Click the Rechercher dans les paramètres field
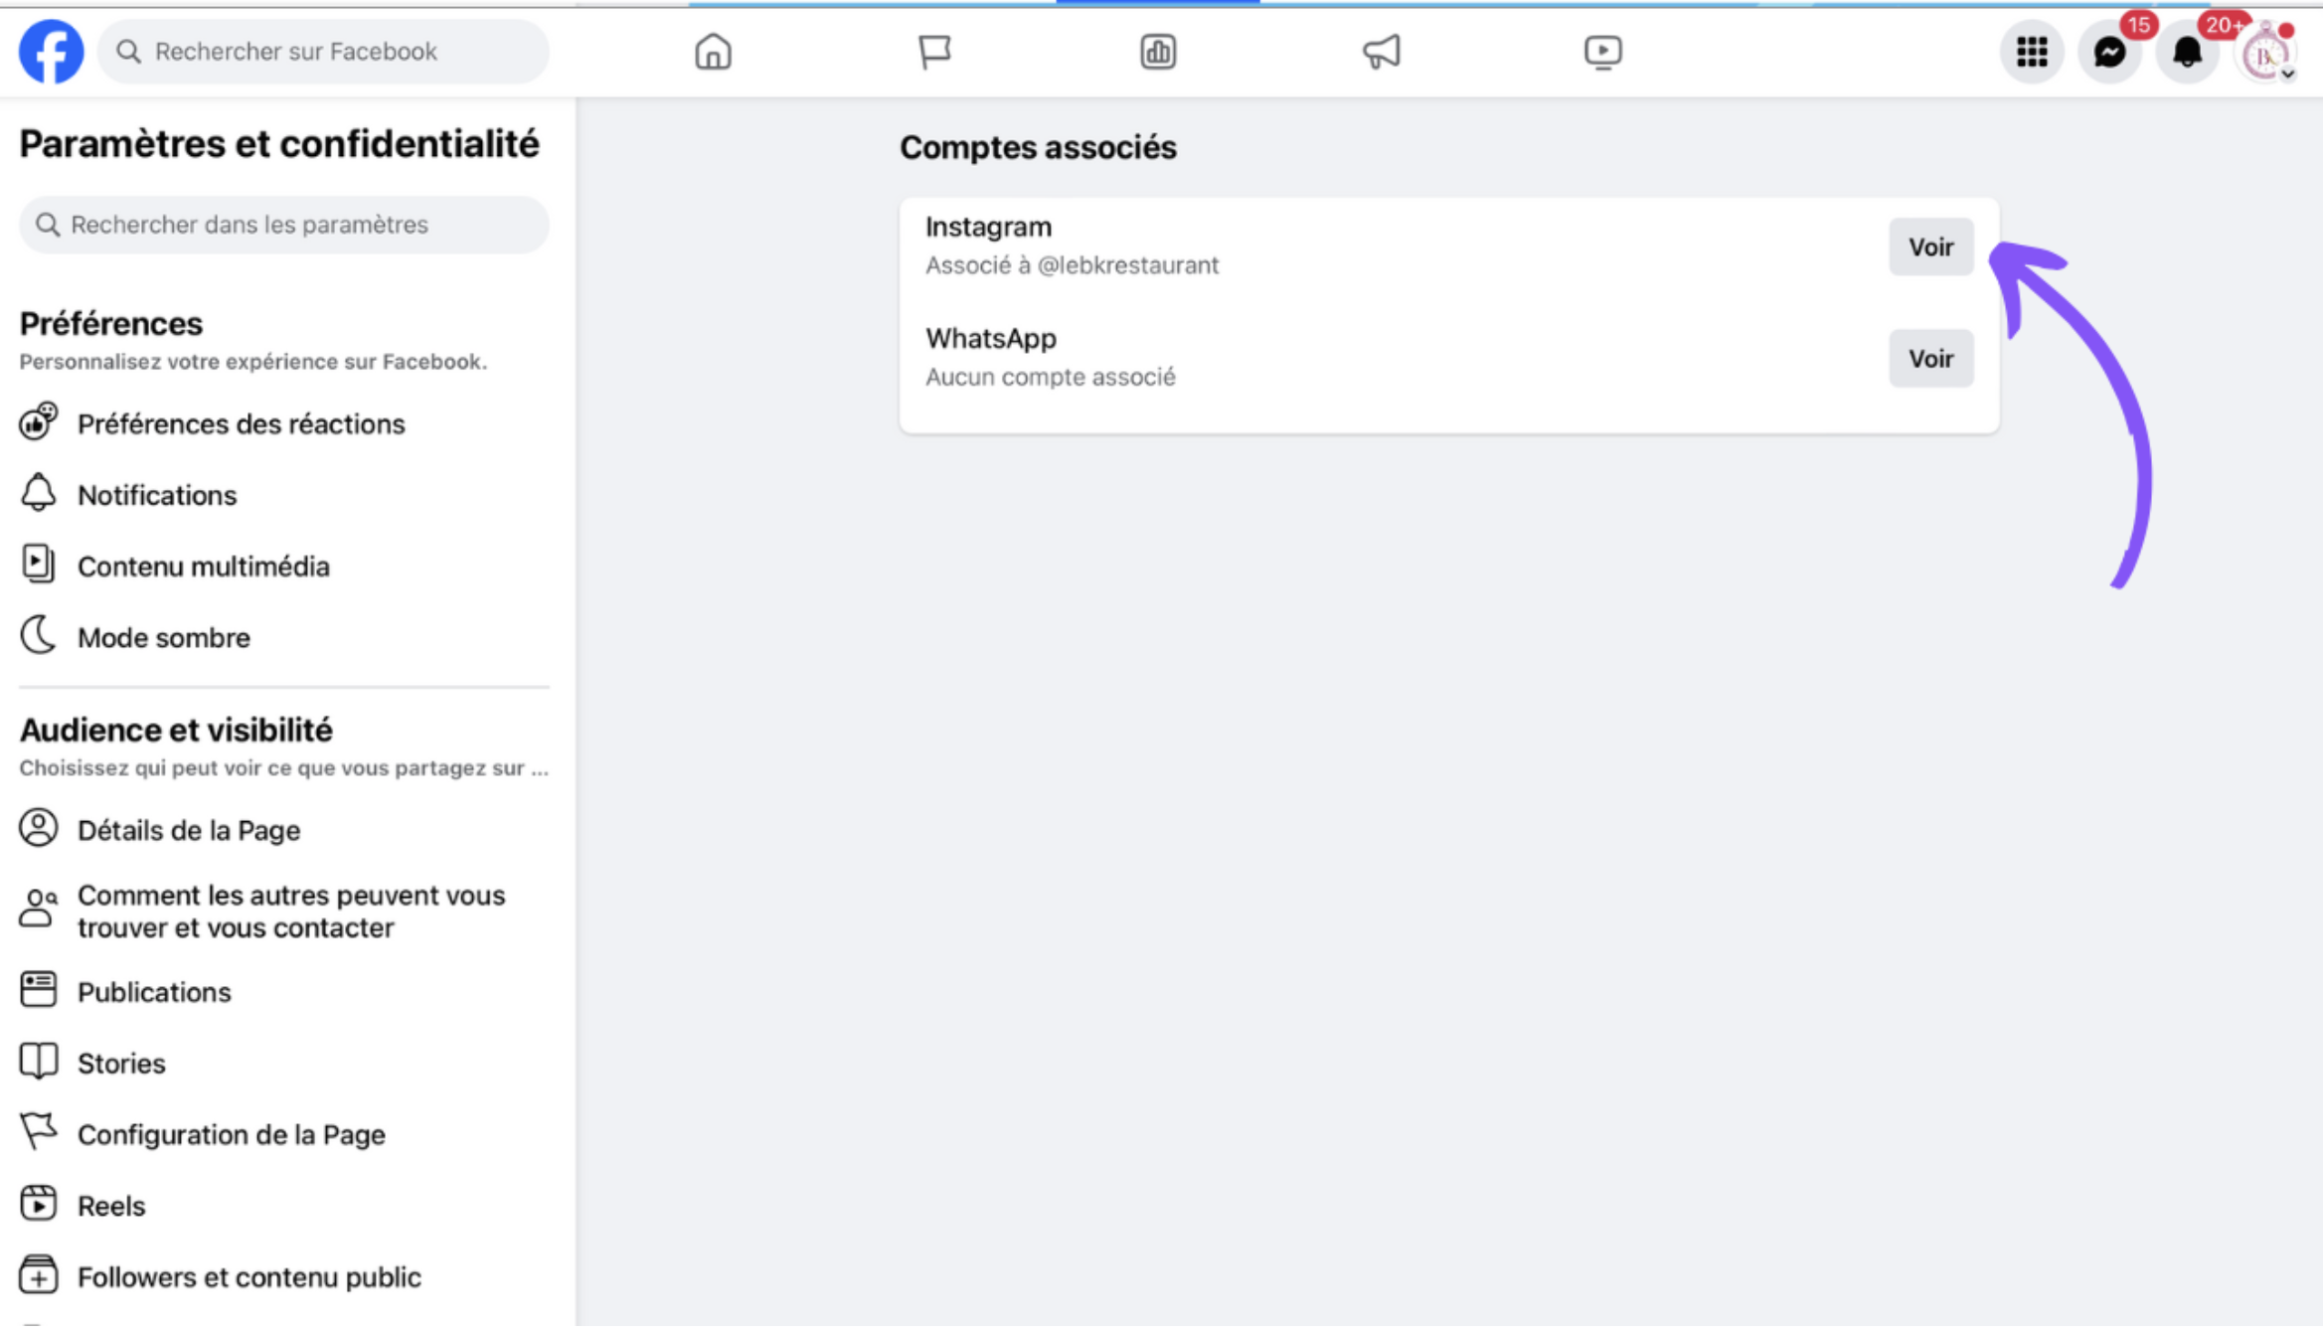Image resolution: width=2324 pixels, height=1332 pixels. click(284, 225)
